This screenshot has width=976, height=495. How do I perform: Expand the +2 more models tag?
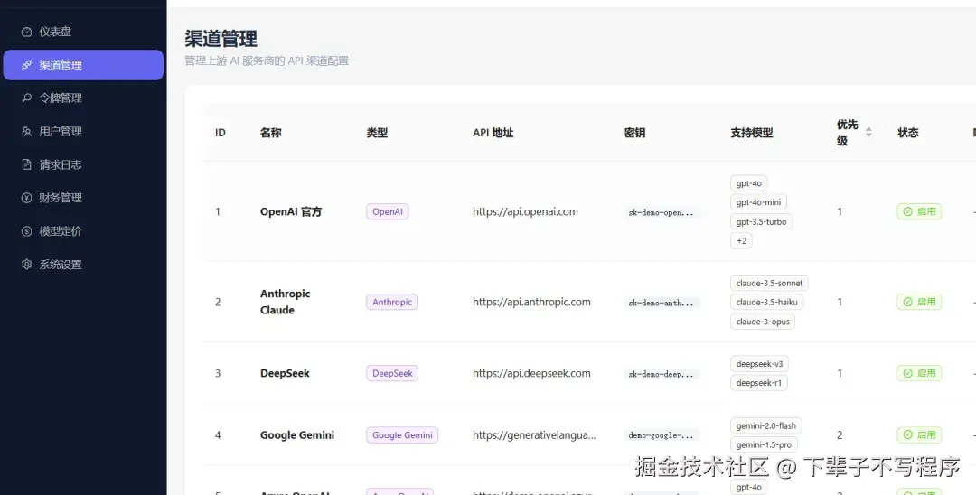[741, 240]
